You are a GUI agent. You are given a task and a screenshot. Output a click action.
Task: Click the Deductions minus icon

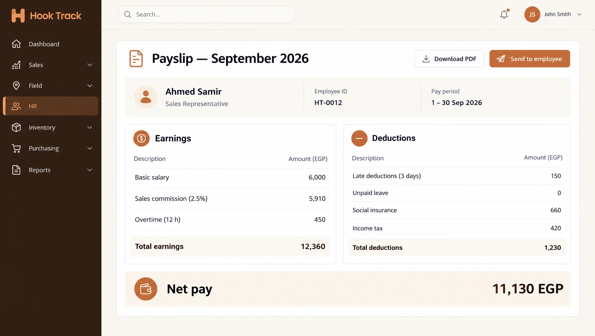click(359, 138)
